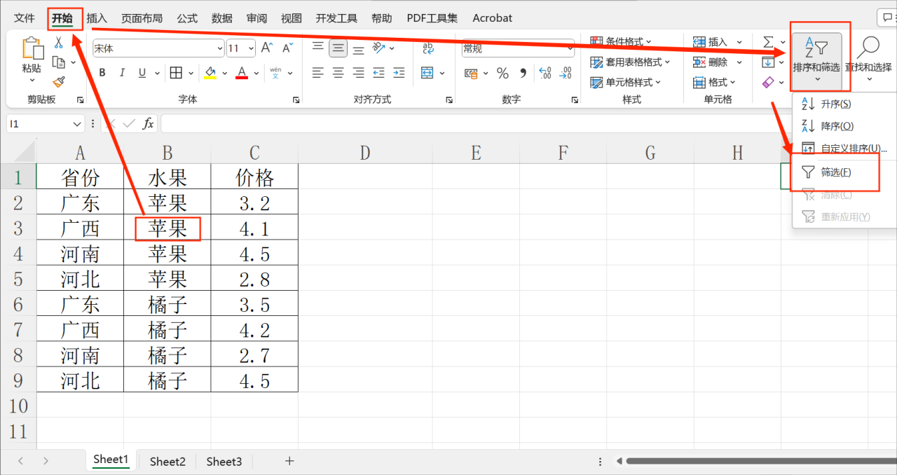
Task: Decrease font size with smaller A icon
Action: coord(287,48)
